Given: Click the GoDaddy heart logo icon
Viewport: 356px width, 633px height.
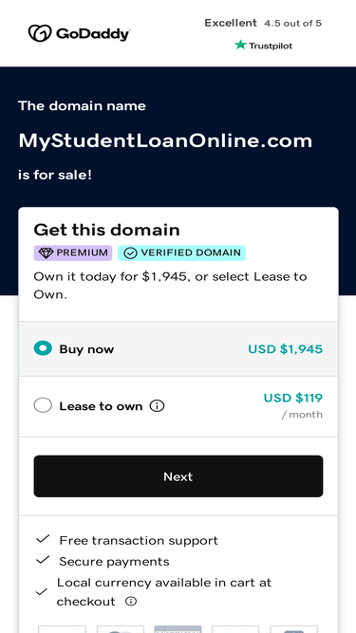Looking at the screenshot, I should tap(40, 33).
